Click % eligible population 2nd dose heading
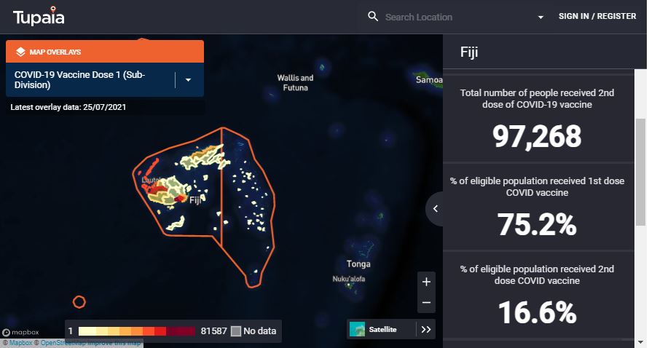This screenshot has width=649, height=348. click(537, 274)
